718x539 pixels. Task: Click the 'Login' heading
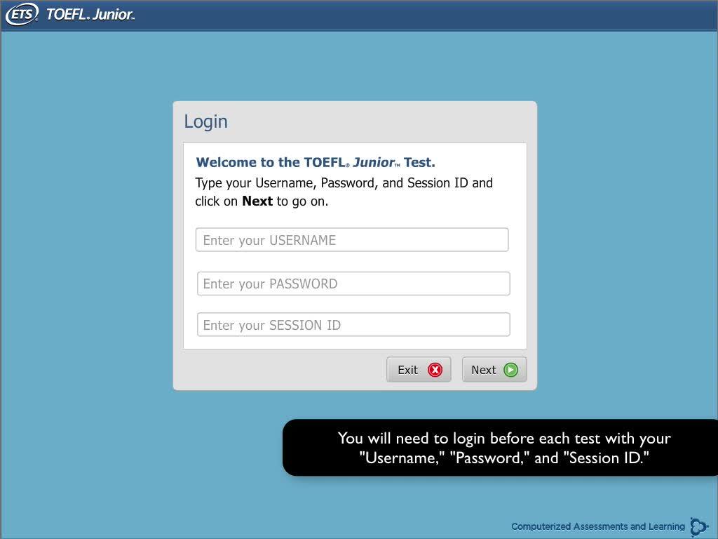click(x=205, y=121)
